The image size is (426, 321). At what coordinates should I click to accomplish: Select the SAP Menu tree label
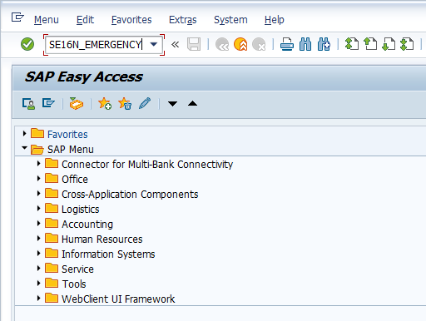(x=71, y=150)
